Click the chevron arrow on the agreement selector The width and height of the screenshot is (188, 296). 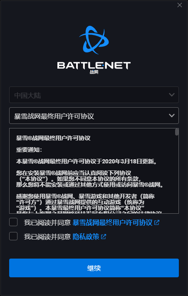pos(171,115)
